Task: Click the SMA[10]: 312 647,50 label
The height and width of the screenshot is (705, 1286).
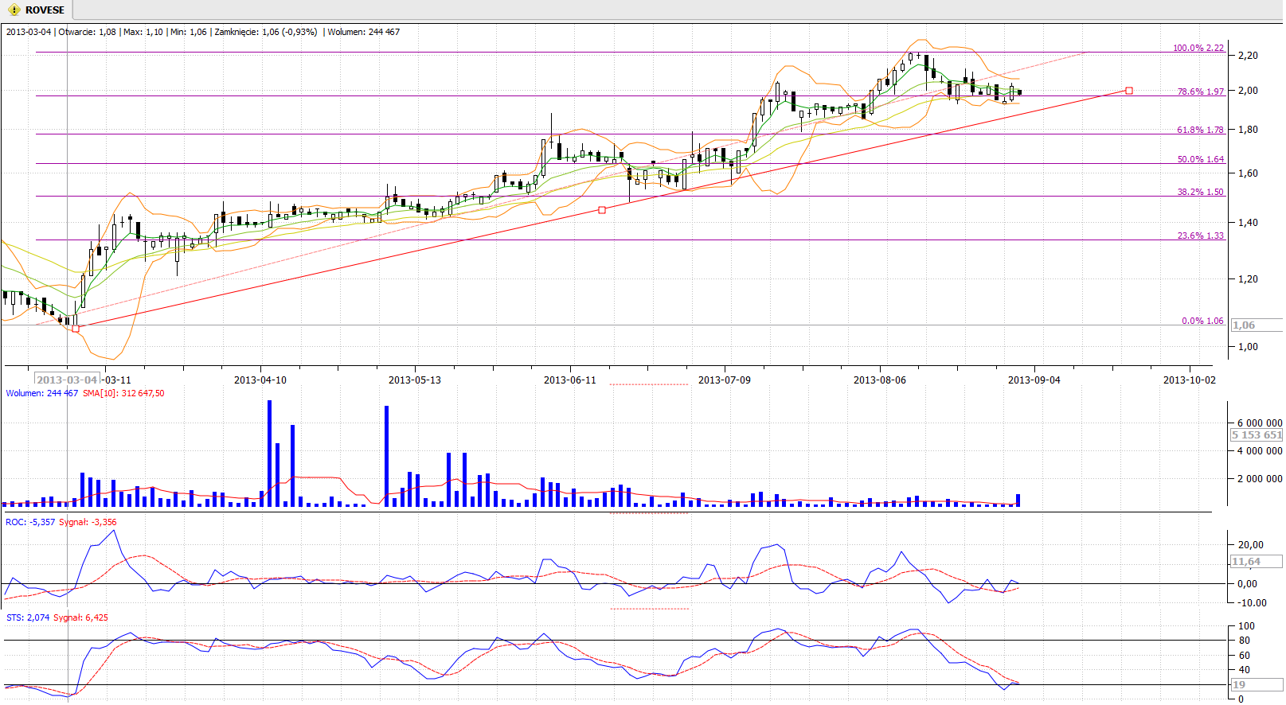Action: click(123, 393)
